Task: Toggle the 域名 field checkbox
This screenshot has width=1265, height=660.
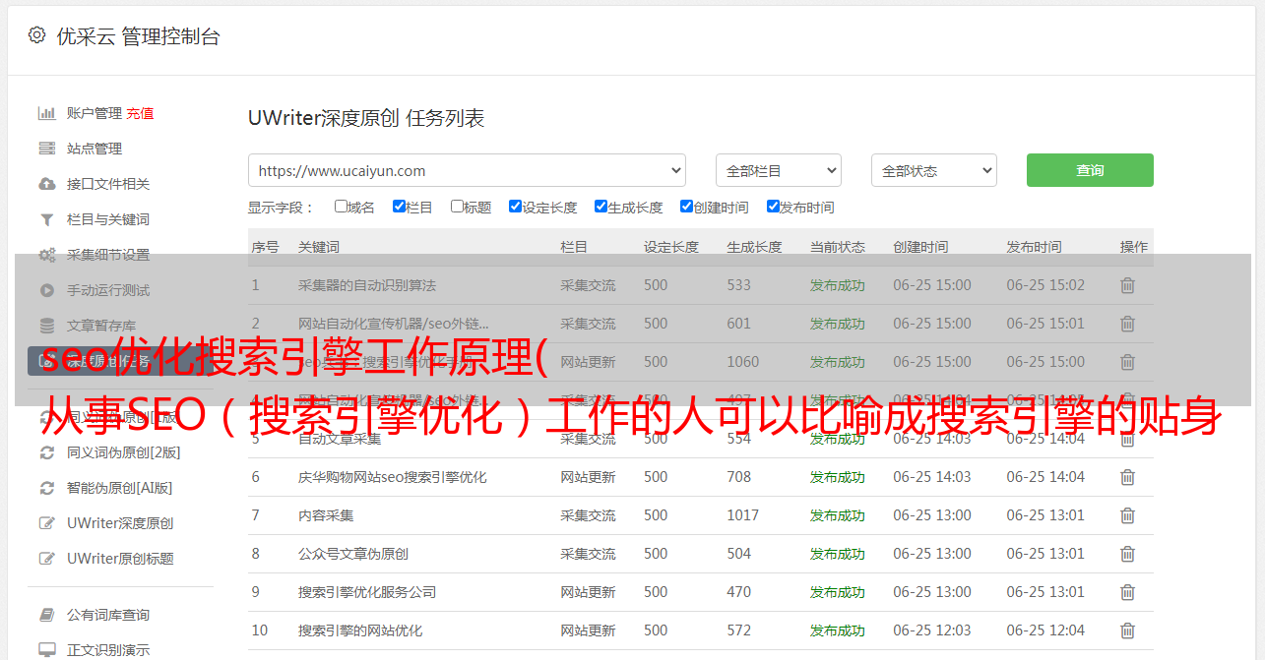Action: pyautogui.click(x=341, y=207)
